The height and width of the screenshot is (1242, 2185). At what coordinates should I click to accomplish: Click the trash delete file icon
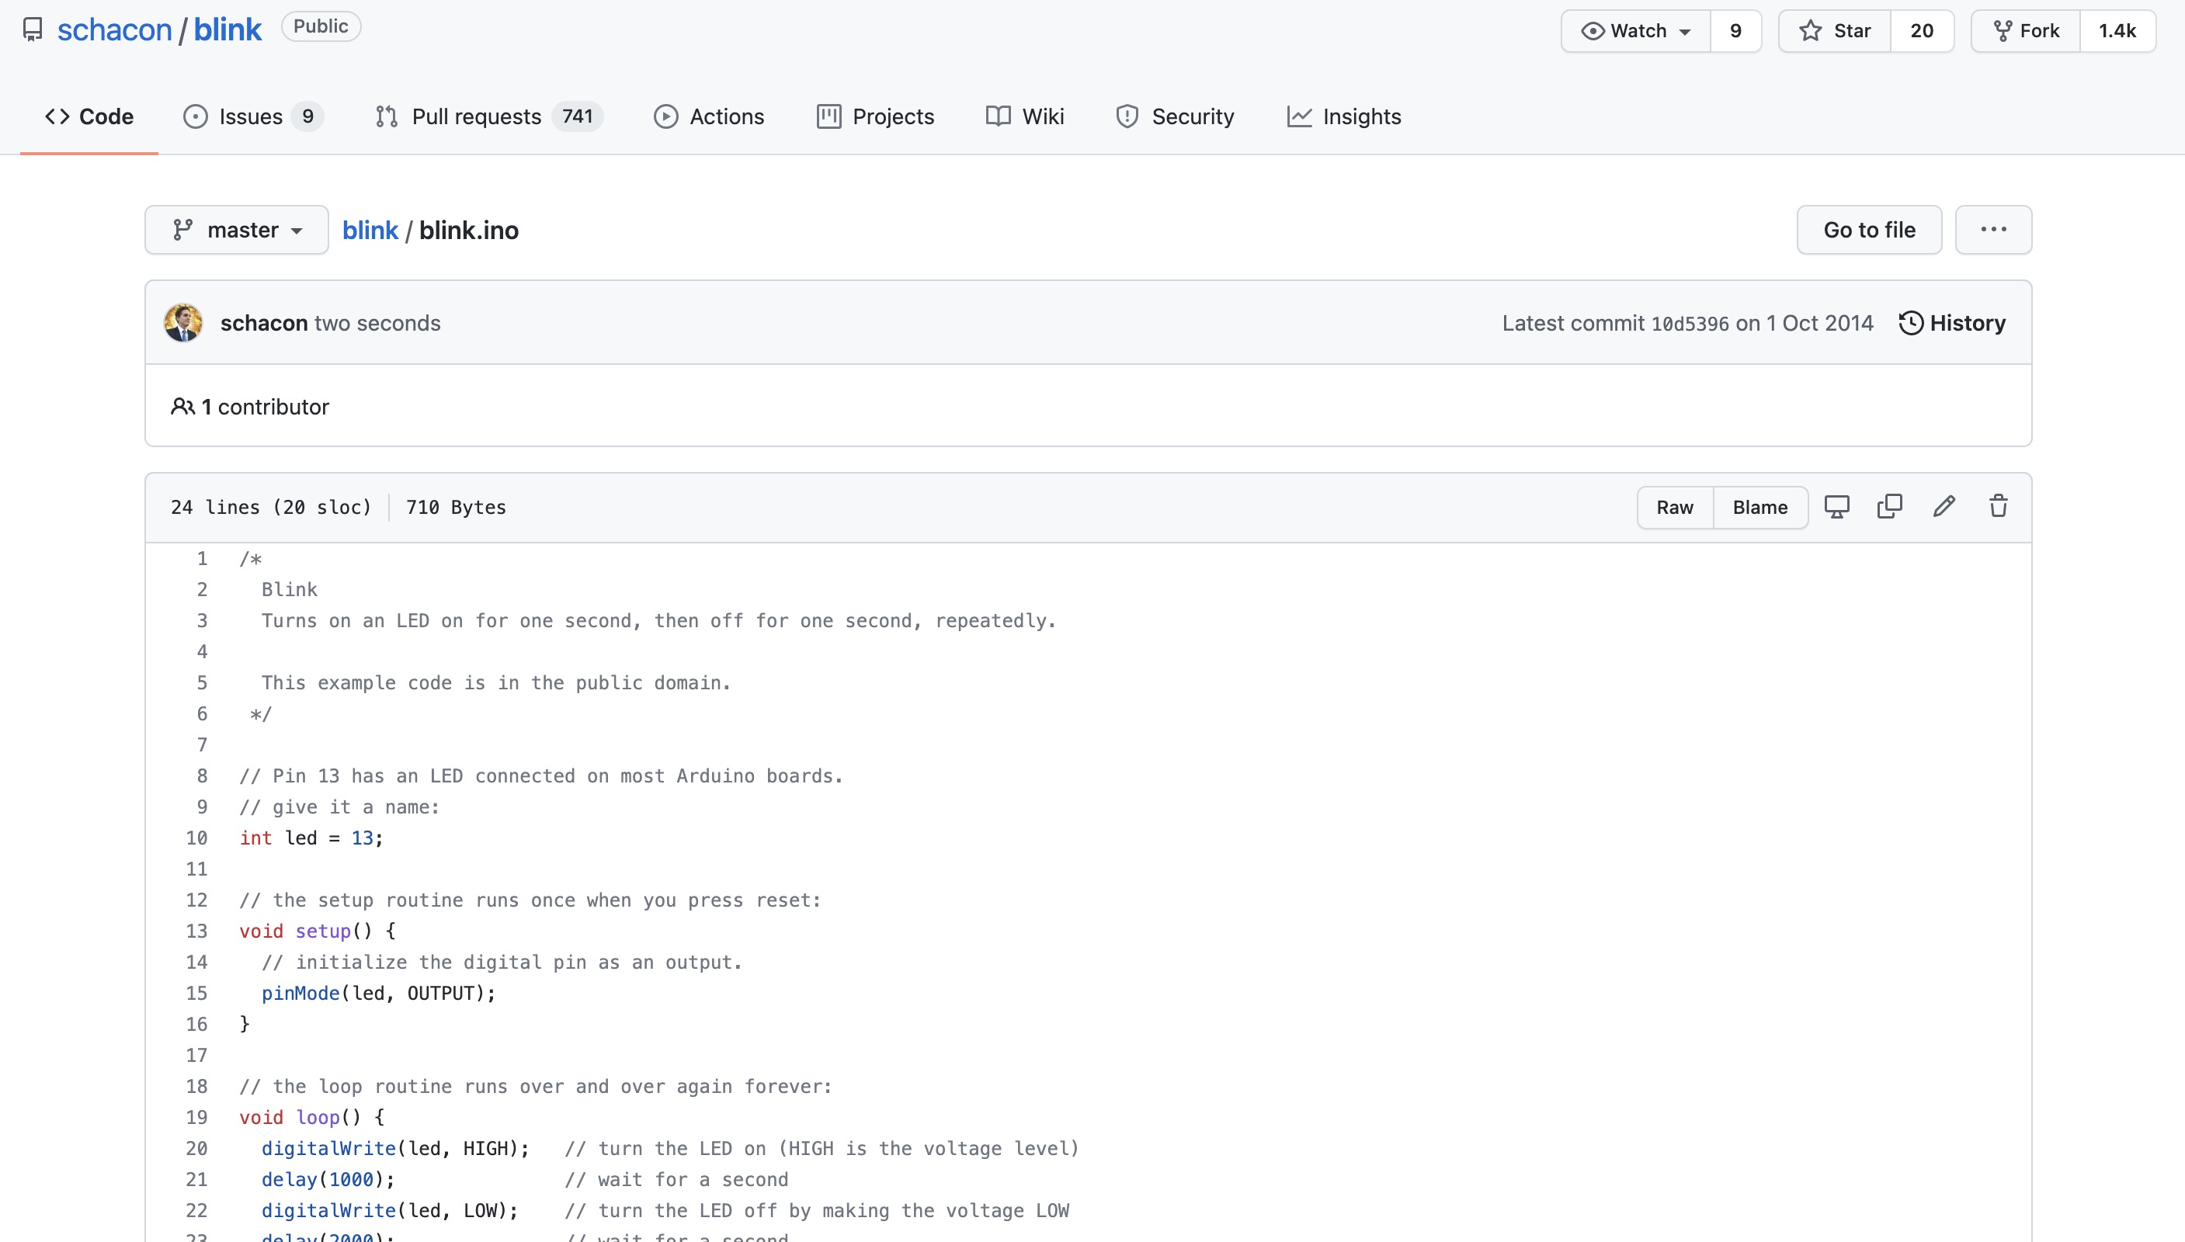tap(1998, 507)
